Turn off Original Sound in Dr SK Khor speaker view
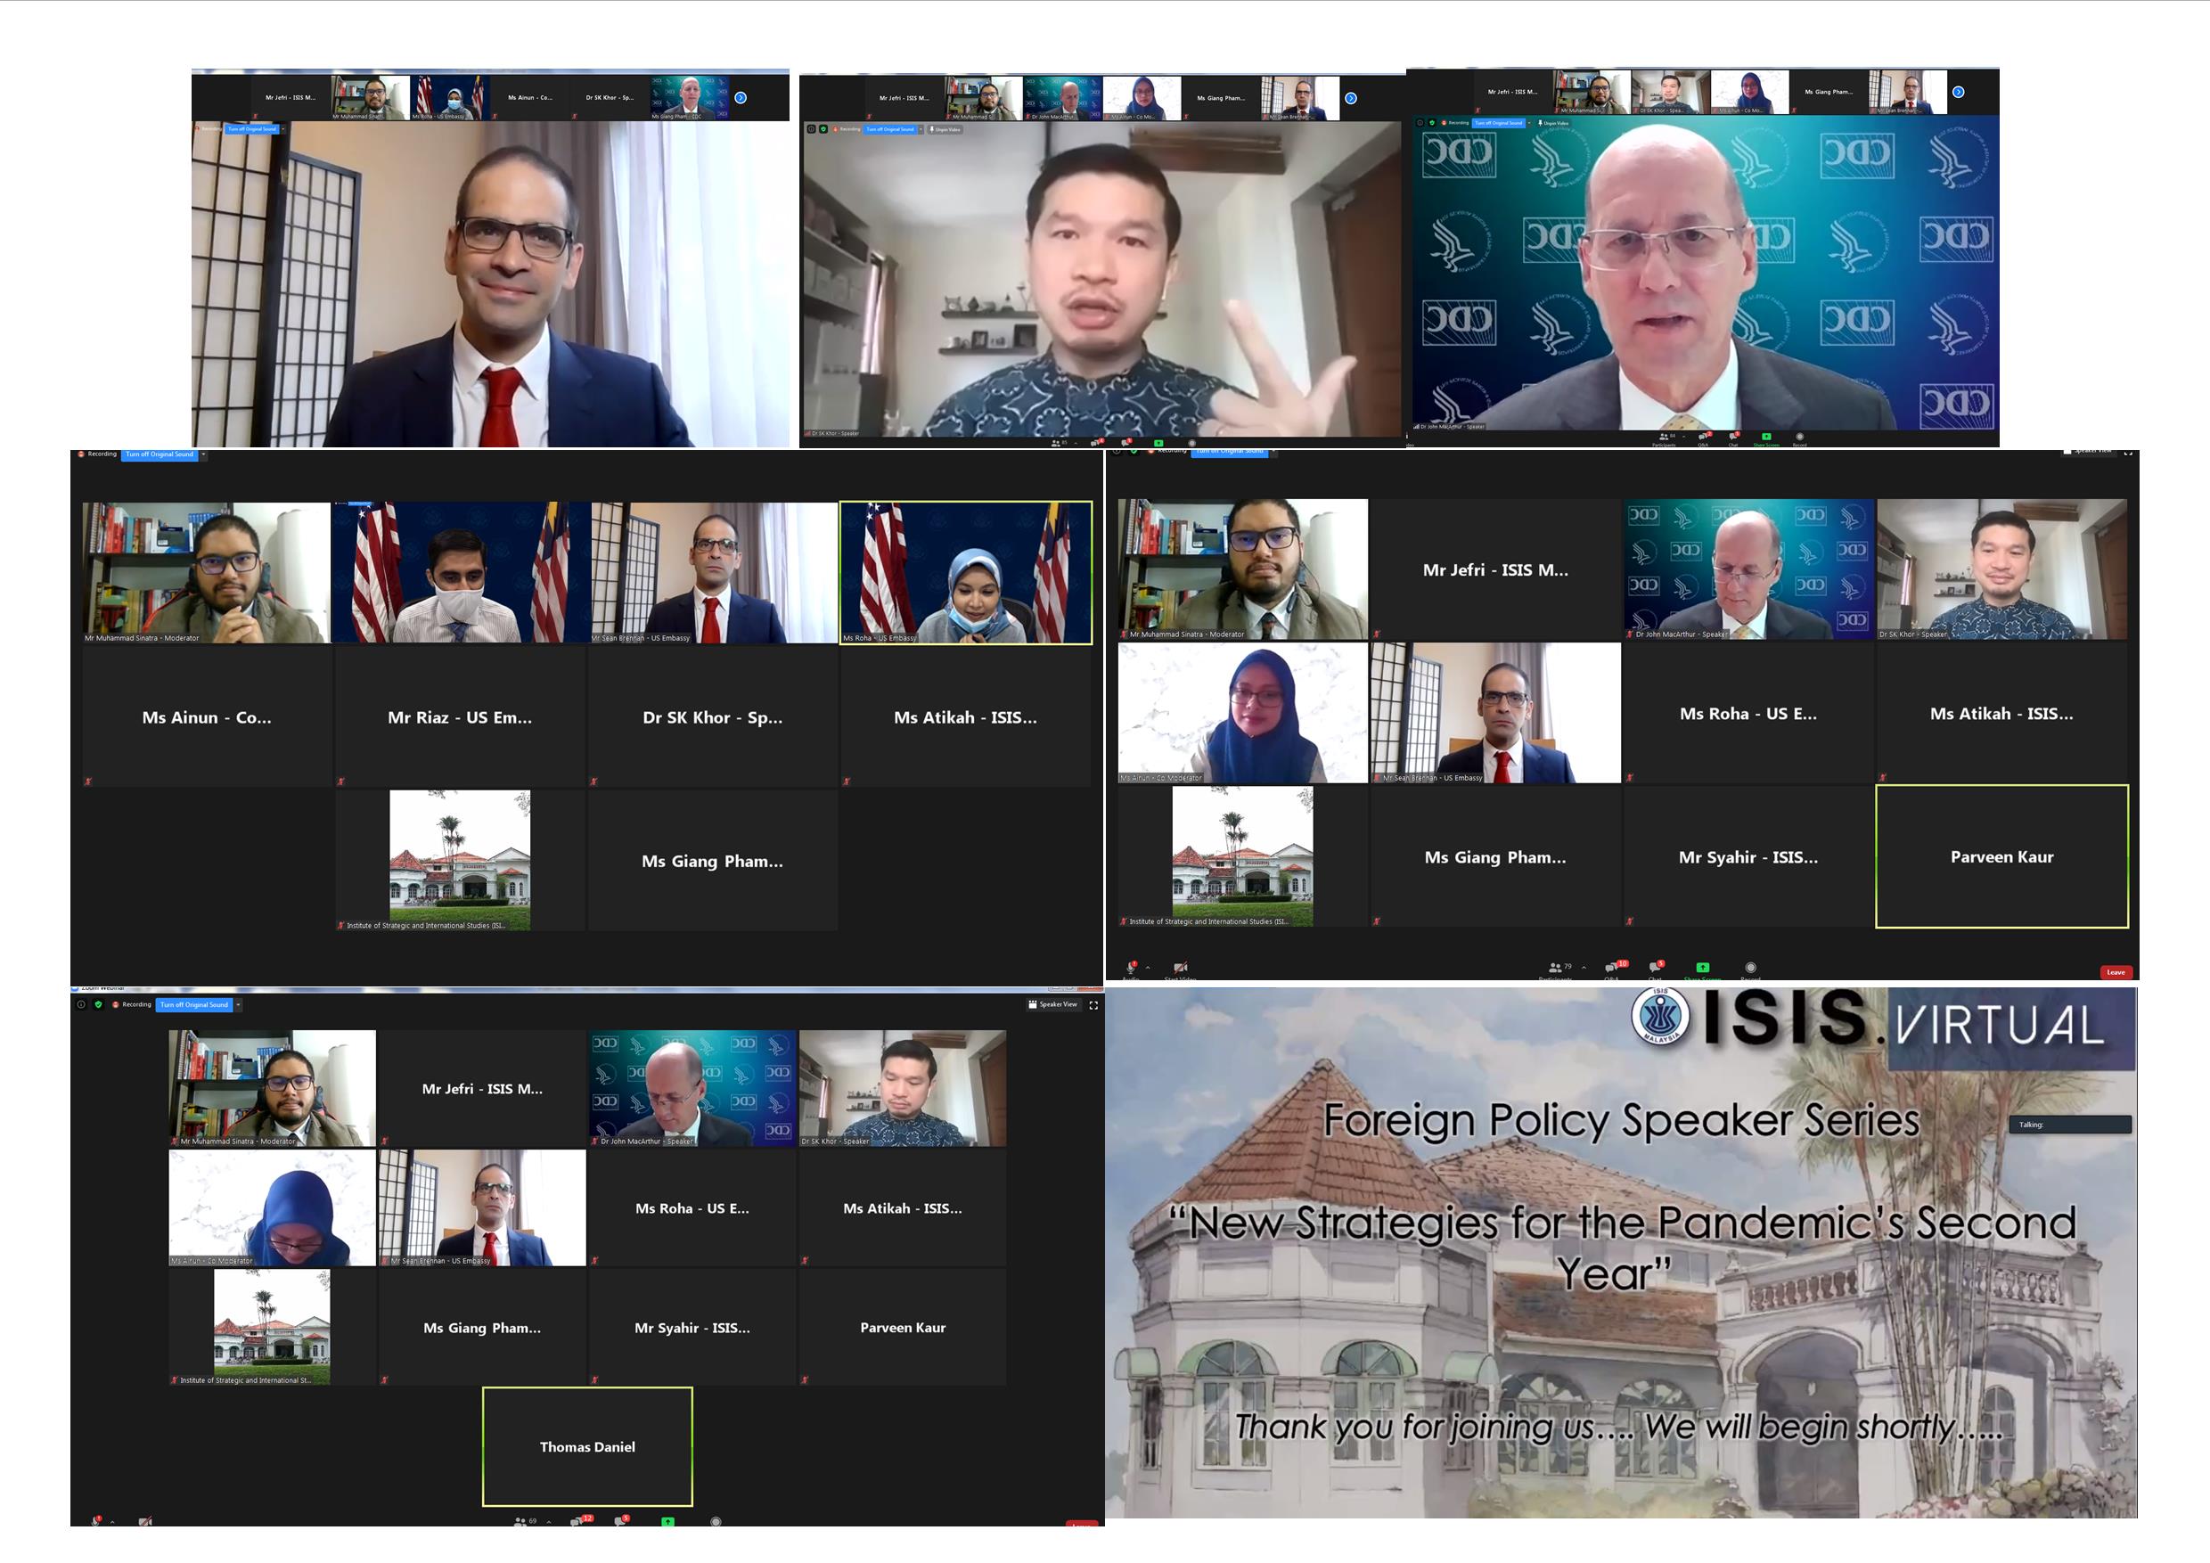Screen dimensions: 2210x1563 [890, 129]
